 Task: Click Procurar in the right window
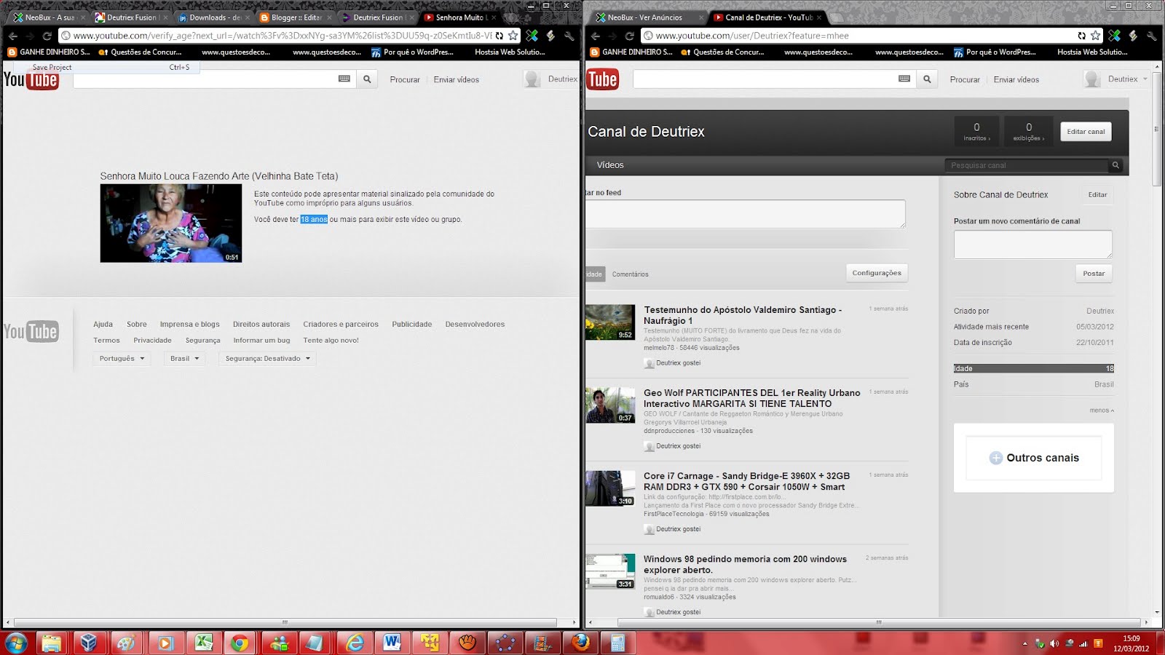[x=965, y=79]
